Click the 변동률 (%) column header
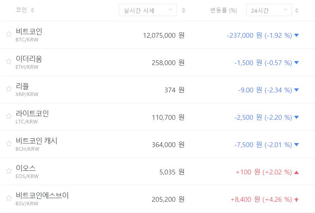 (x=224, y=10)
